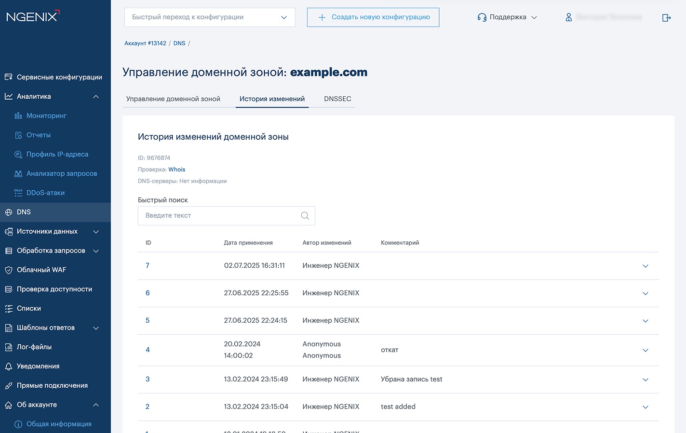
Task: Click the search magnifier icon
Action: (305, 215)
